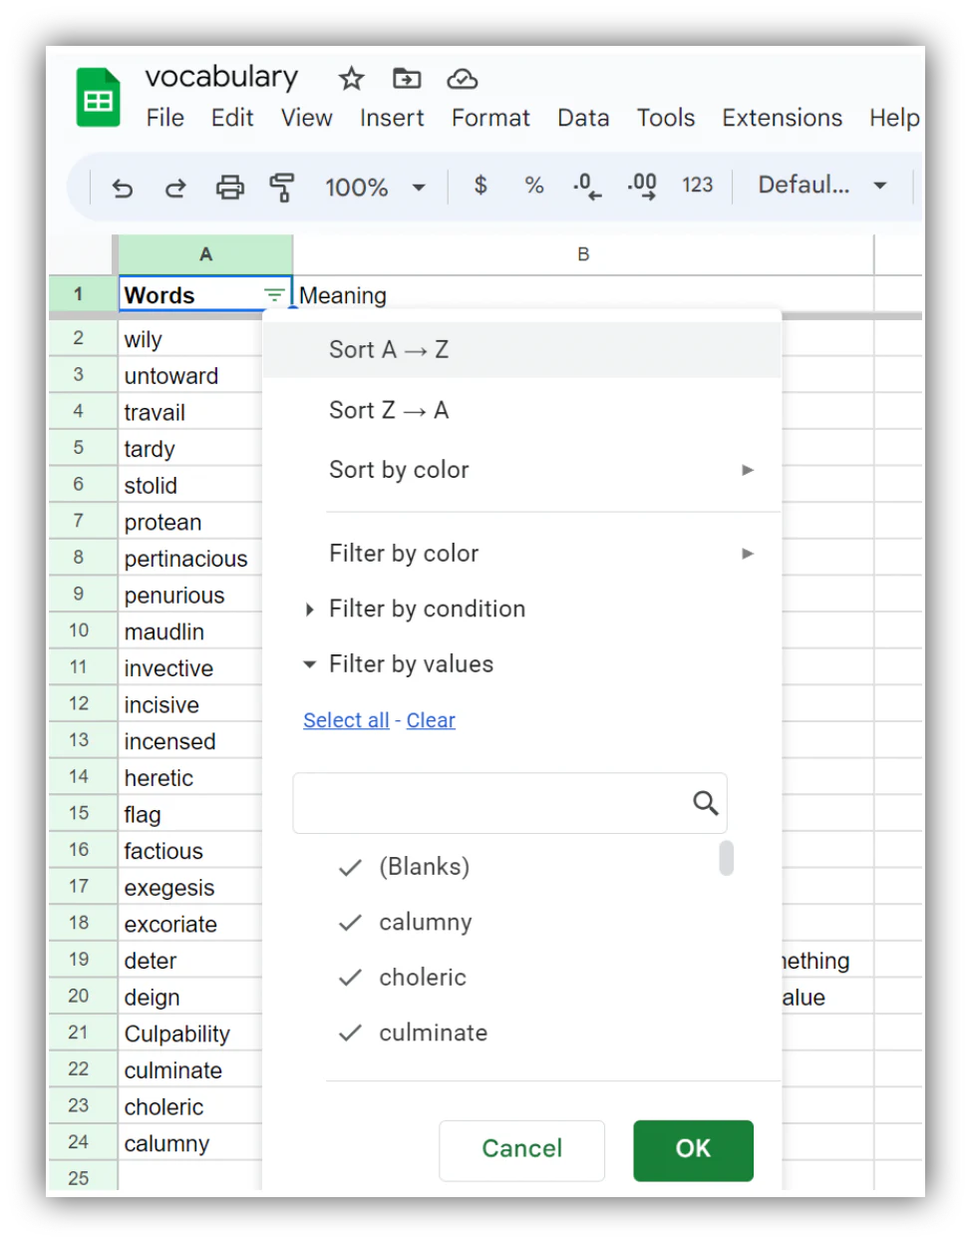Activate the paint format tool
This screenshot has width=971, height=1243.
pyautogui.click(x=283, y=187)
